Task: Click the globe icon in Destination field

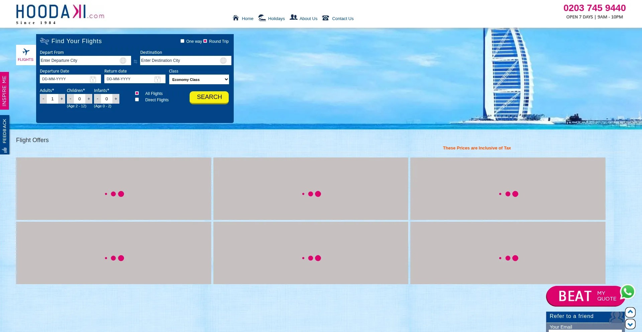Action: [x=223, y=61]
